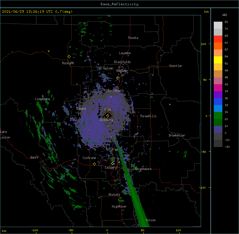Screen dimensions: 239x234
Task: Select the yellow diamond marker below RedDeer
Action: [118, 78]
